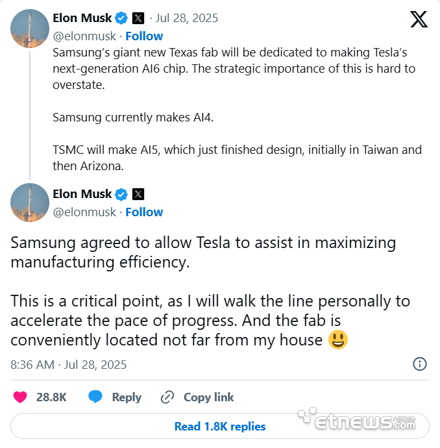The image size is (440, 448).
Task: Open the tweet info circle icon
Action: [420, 364]
